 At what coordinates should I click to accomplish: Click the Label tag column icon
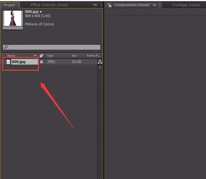(41, 56)
